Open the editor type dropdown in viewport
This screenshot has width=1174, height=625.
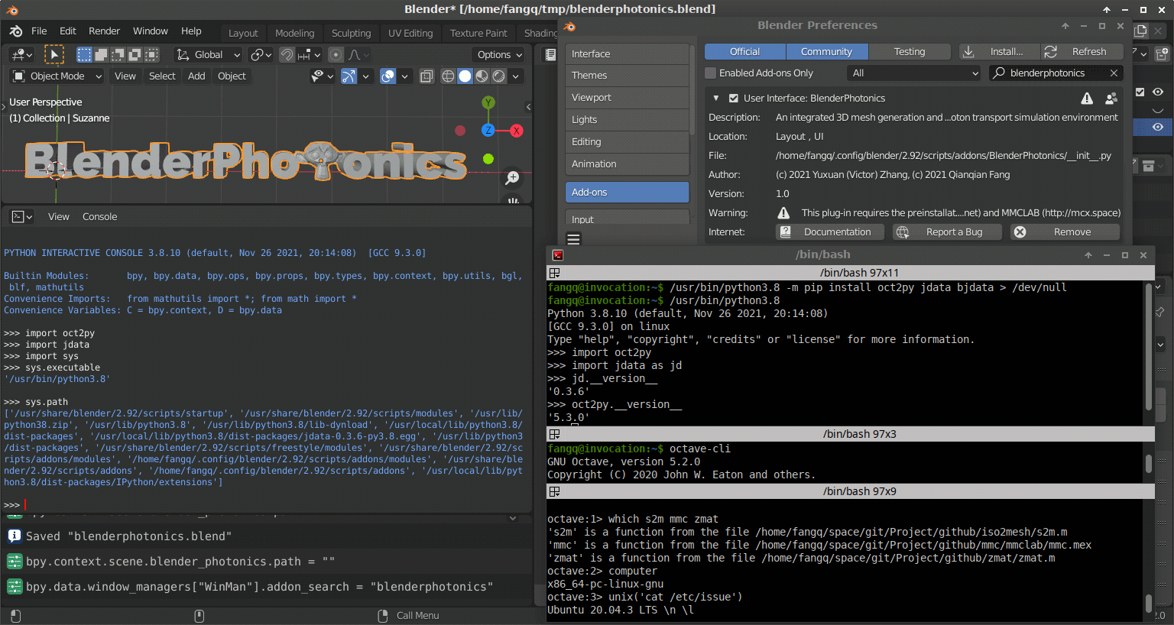point(21,55)
